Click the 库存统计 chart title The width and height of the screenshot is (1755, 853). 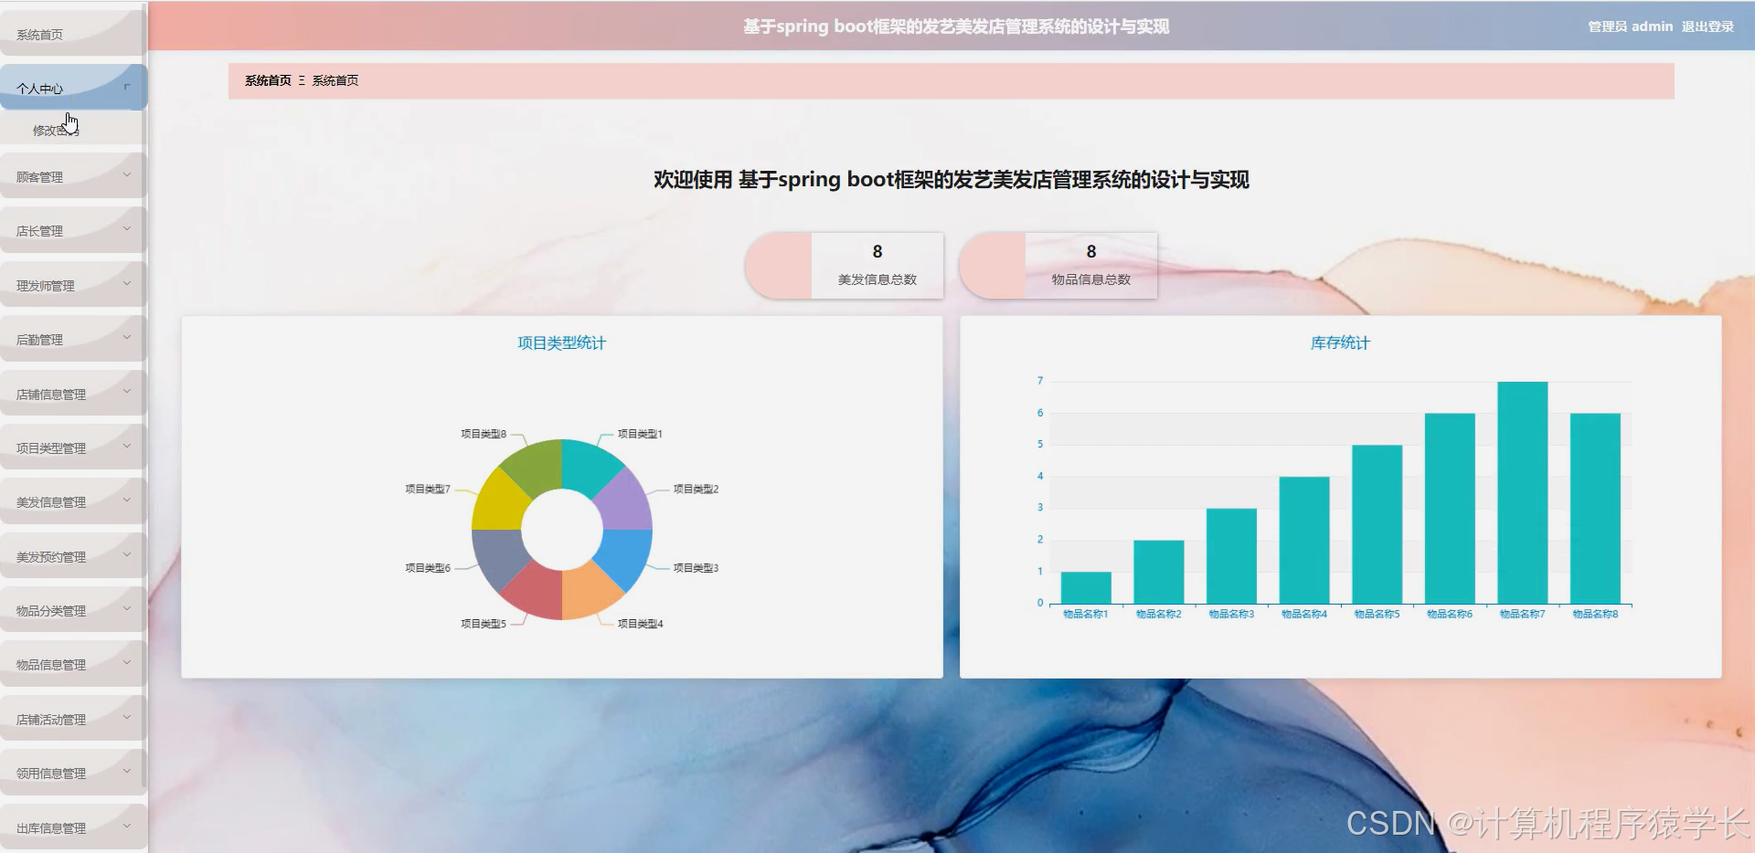[1340, 342]
